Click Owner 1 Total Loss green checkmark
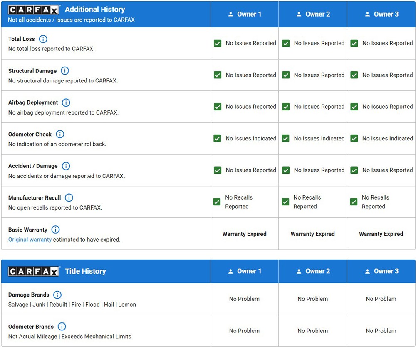The width and height of the screenshot is (416, 347). 218,43
